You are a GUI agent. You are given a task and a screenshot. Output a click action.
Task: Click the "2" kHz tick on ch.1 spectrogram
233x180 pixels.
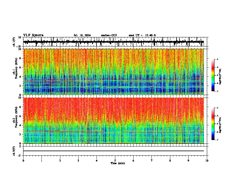click(20, 86)
